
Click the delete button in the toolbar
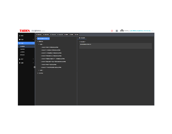[x=66, y=35]
